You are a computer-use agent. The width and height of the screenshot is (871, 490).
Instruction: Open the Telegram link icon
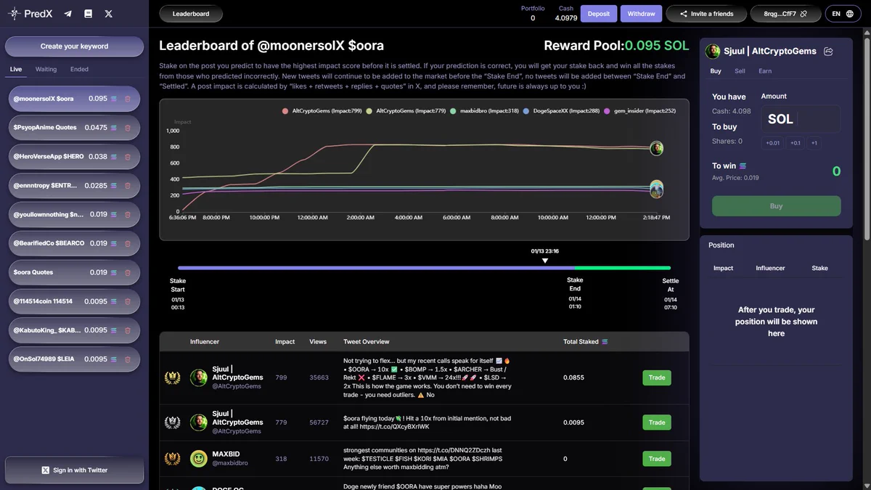pos(68,14)
